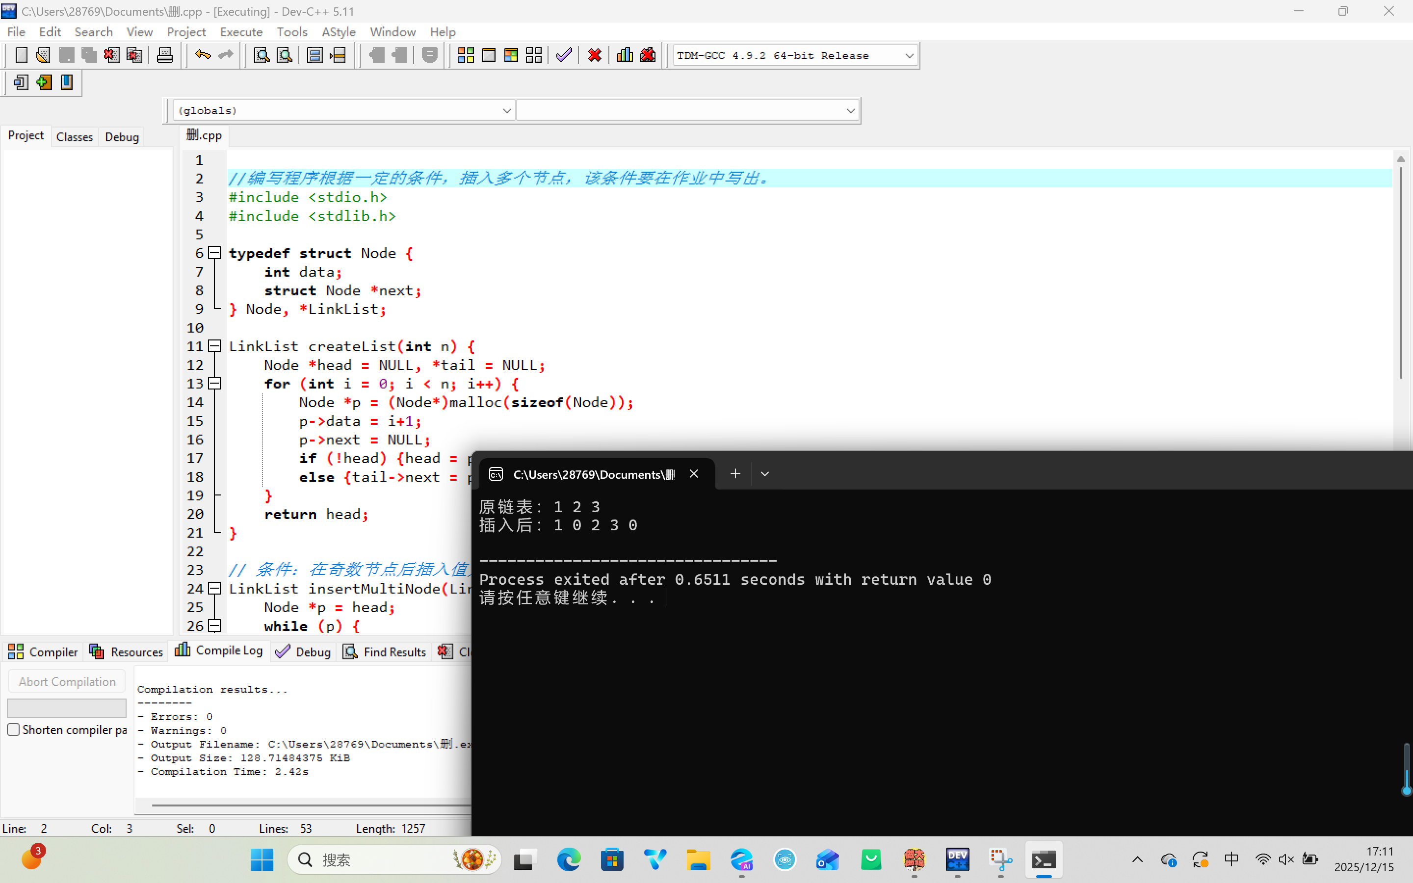
Task: Click the red X stop execution icon
Action: click(595, 55)
